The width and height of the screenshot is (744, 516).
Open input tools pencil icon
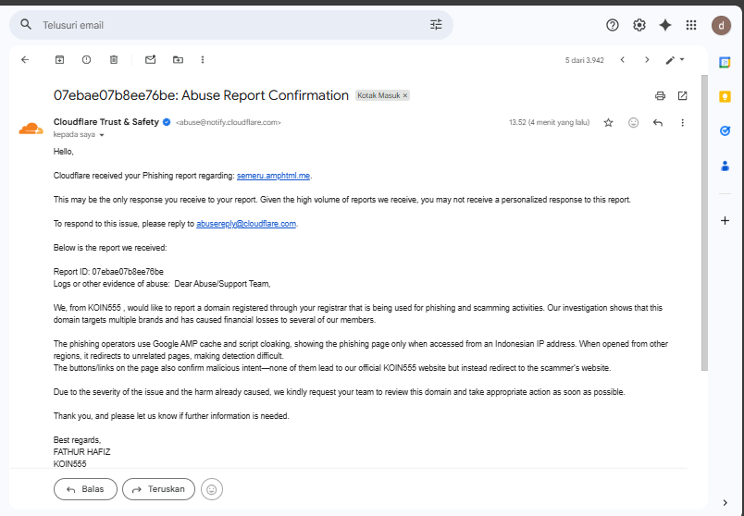click(x=670, y=60)
